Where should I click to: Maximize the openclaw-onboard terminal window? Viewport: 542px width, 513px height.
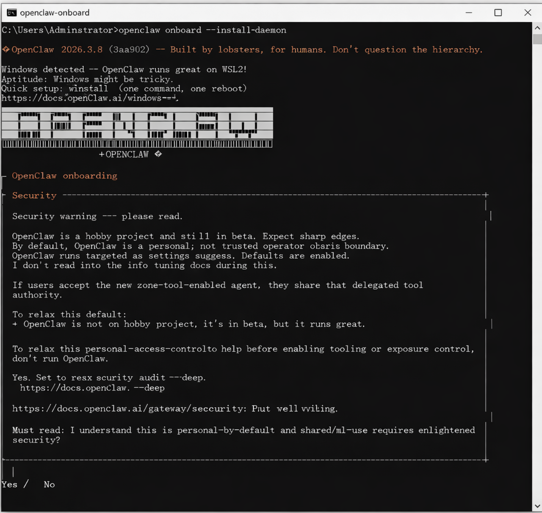[498, 13]
